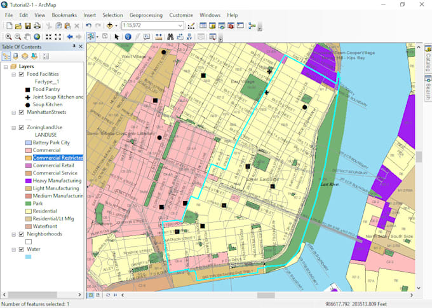Open the Customize menu

click(181, 15)
